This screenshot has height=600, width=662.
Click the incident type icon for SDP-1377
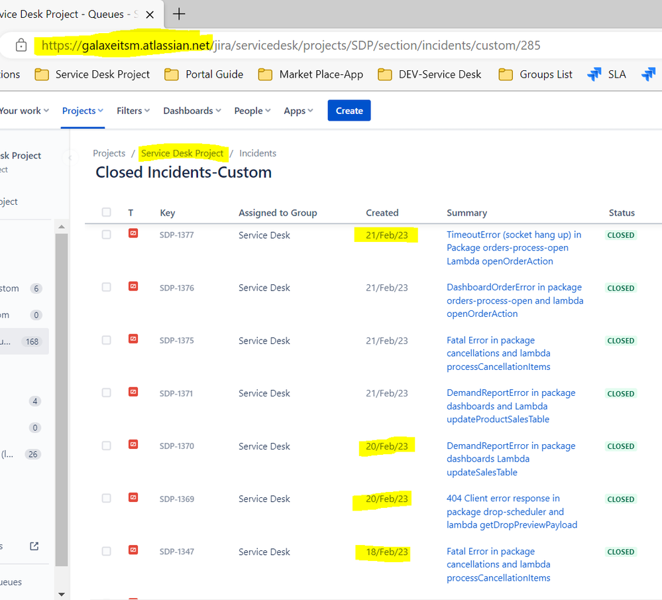click(133, 233)
